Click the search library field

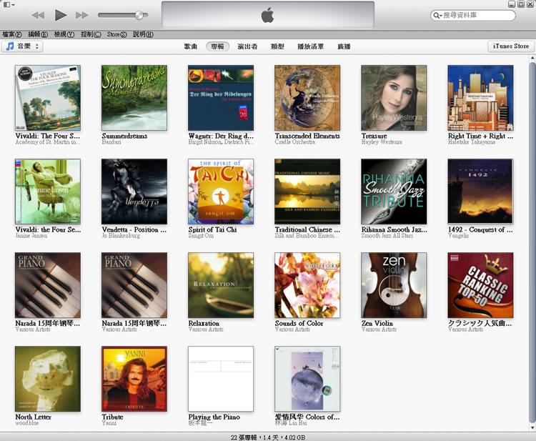click(x=473, y=15)
